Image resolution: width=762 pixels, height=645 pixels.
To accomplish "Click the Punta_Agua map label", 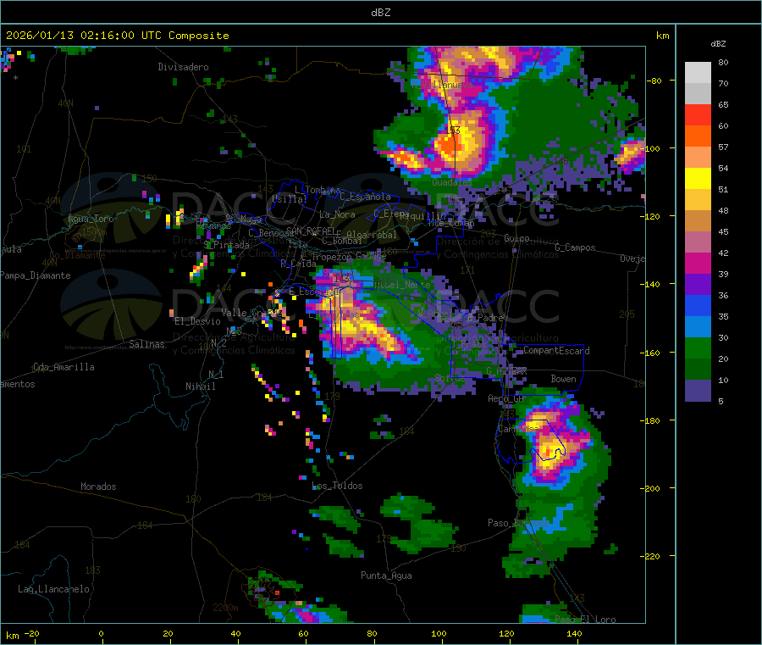I will click(x=386, y=575).
